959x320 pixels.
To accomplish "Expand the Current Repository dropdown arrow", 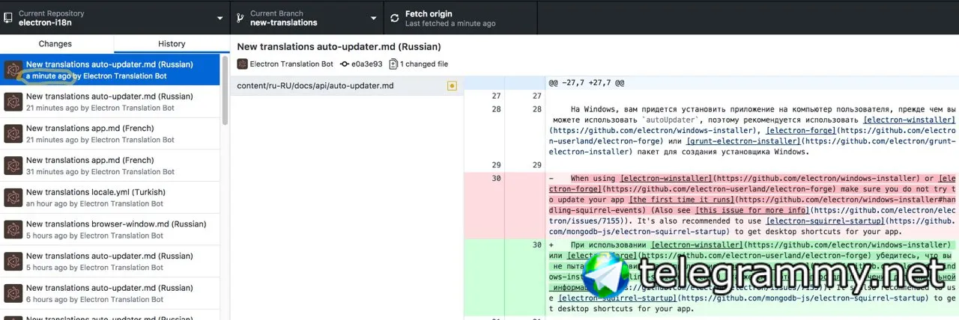I will coord(220,18).
